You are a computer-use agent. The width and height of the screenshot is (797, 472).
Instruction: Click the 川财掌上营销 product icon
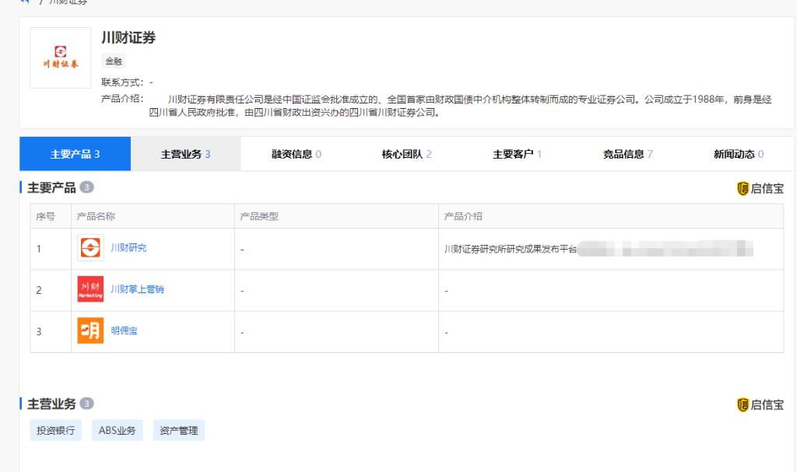90,289
